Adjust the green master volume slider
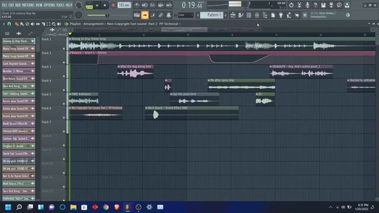Screen dimensions: 379x213 [x=108, y=15]
